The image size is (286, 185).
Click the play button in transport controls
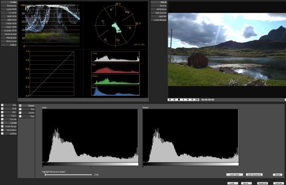pos(184,100)
